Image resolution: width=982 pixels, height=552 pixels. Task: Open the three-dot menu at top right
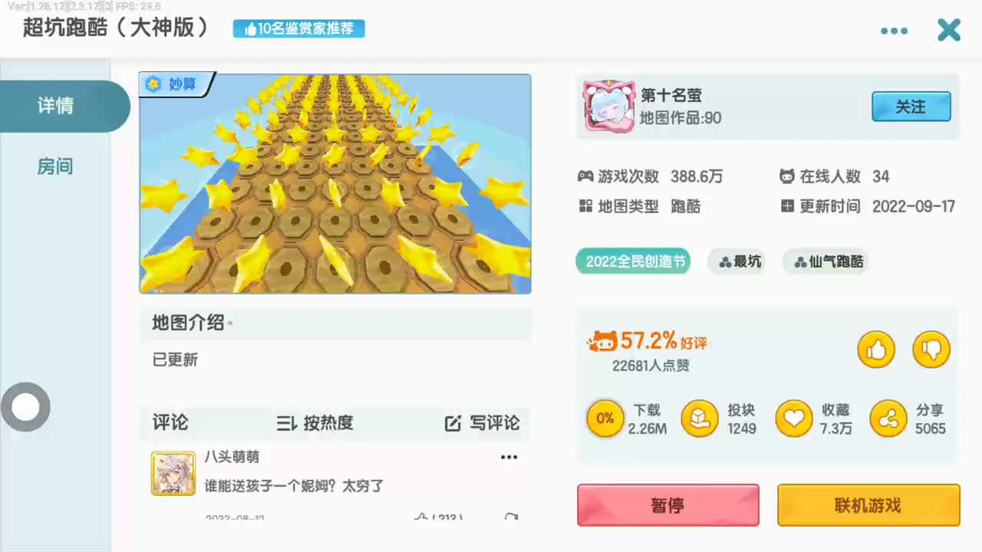[894, 31]
